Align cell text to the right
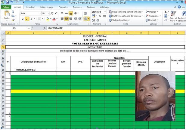The height and width of the screenshot is (130, 186). point(71,19)
